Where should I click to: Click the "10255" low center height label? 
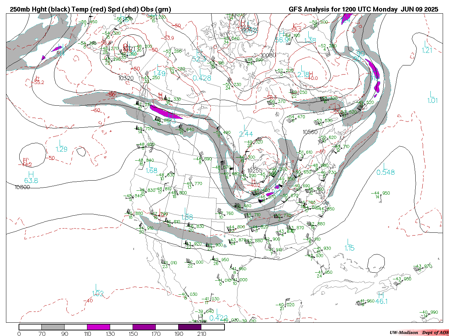[255, 170]
